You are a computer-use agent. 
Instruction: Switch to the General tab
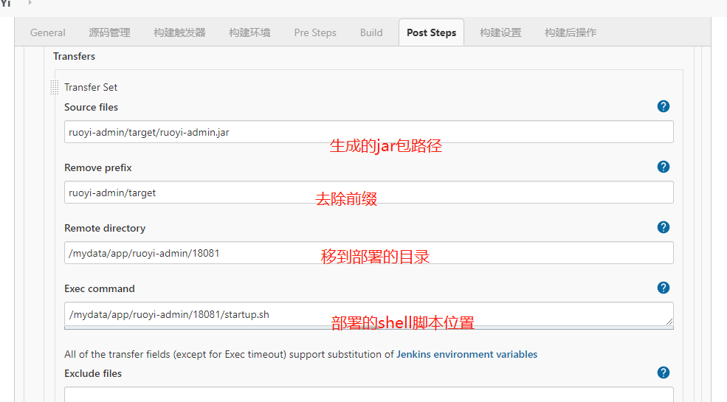pos(48,33)
